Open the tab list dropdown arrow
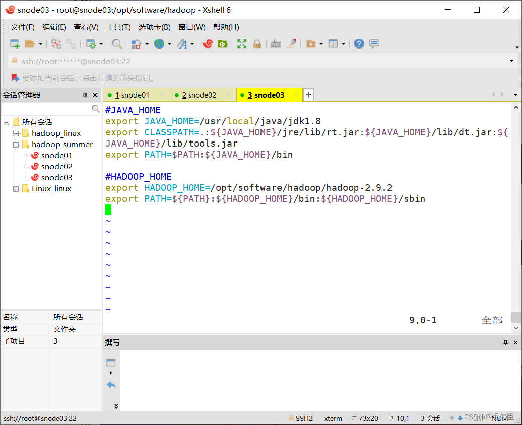 (x=515, y=95)
